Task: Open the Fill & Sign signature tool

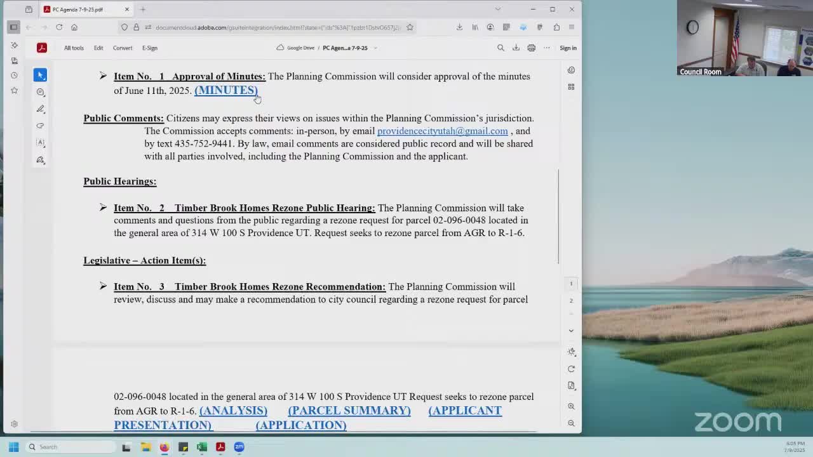Action: click(40, 160)
